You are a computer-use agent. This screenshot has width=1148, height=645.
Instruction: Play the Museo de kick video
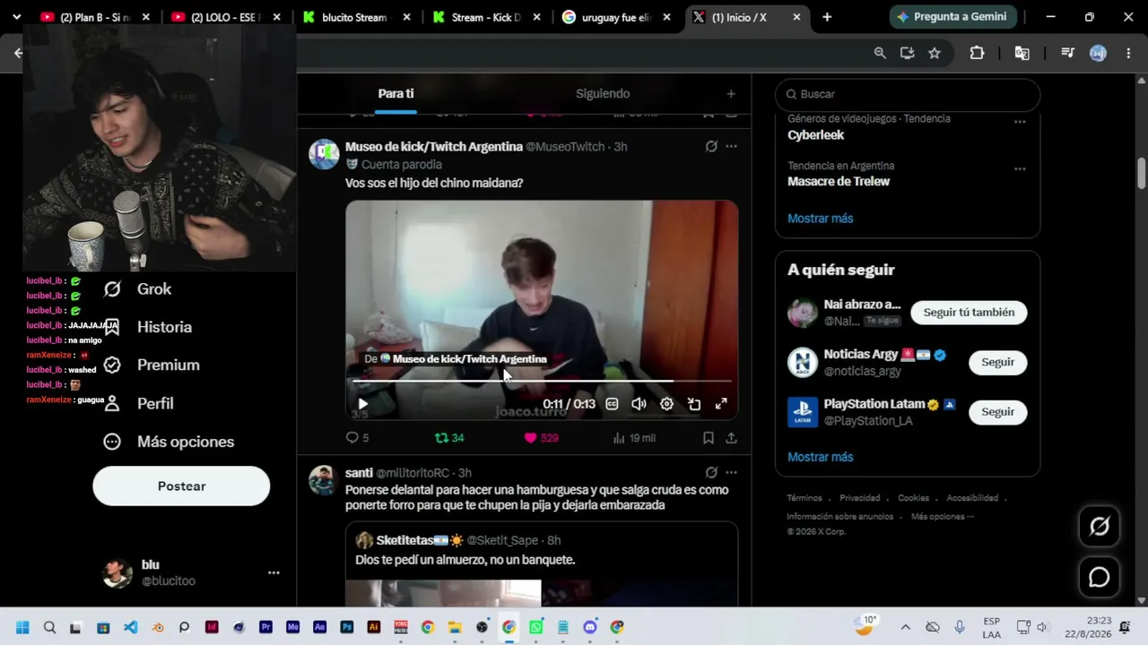363,404
